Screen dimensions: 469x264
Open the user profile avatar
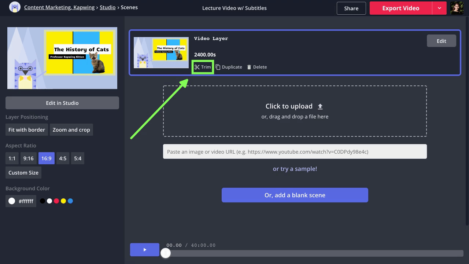click(457, 8)
